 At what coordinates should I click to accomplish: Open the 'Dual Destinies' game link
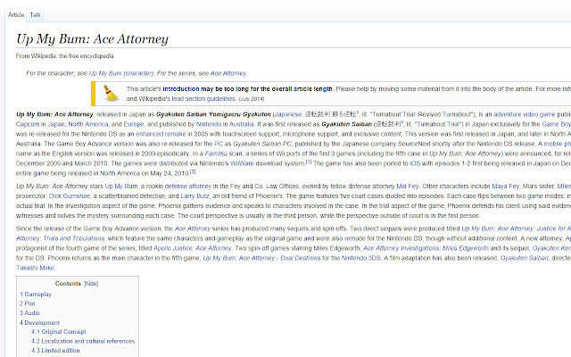point(261,258)
